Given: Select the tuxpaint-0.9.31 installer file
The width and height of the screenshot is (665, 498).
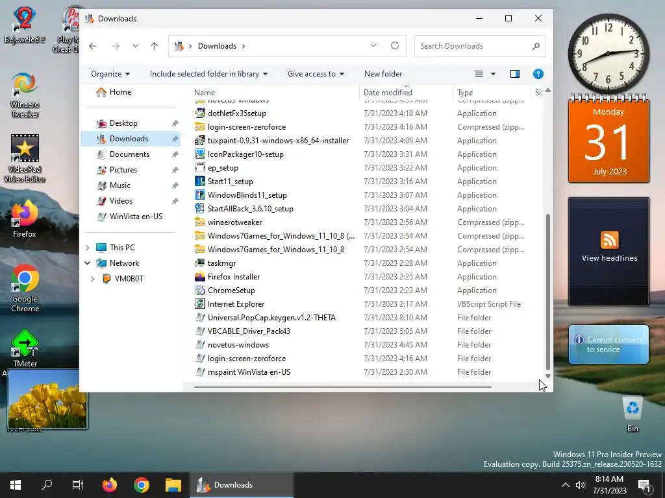Looking at the screenshot, I should click(x=278, y=141).
